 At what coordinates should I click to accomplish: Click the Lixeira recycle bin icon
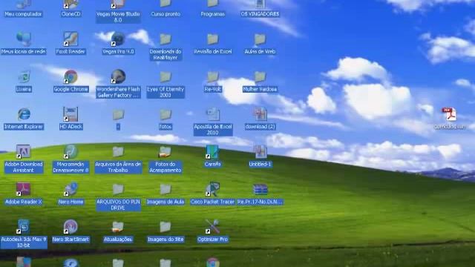coord(24,77)
